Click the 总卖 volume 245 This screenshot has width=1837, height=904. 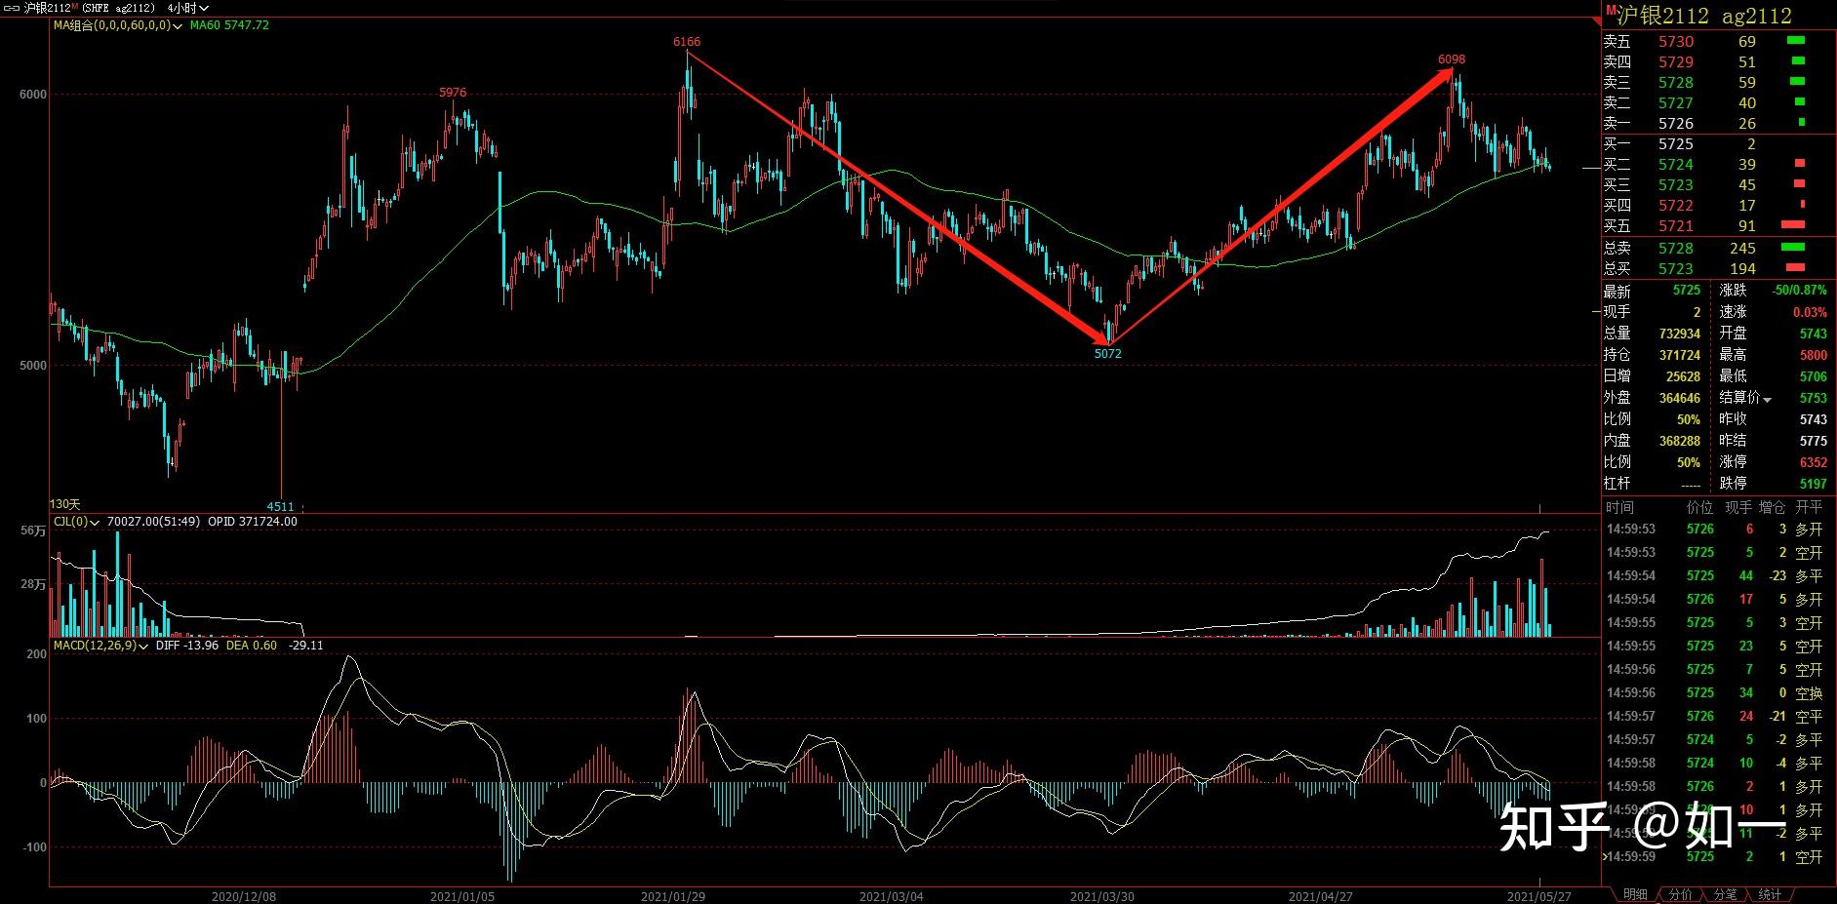coord(1742,249)
